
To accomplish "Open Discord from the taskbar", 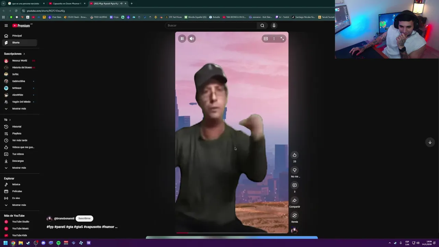I will click(x=43, y=243).
